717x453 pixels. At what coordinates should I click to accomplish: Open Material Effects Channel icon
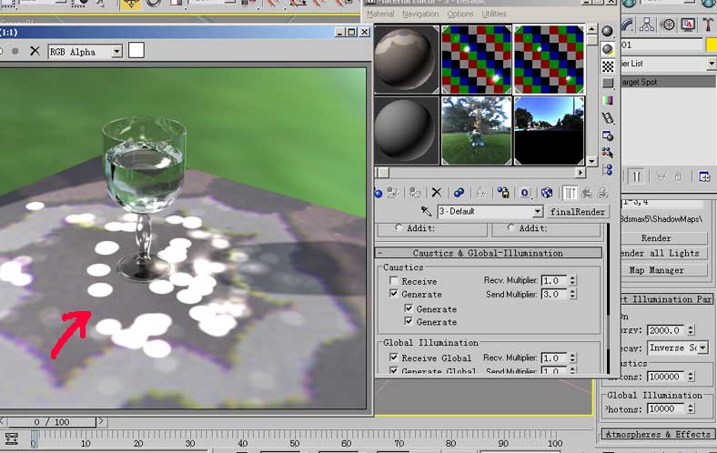tap(525, 193)
